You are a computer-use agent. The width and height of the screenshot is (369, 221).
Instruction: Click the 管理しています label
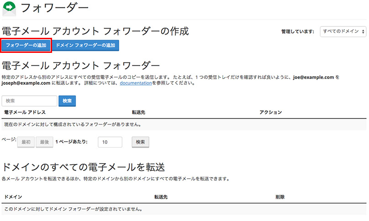tap(298, 31)
